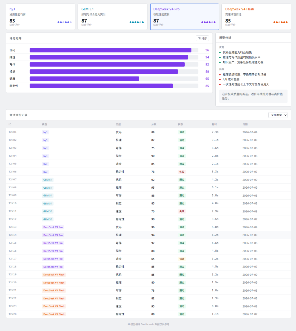Click the 4.0s duration in row T2410
This screenshot has width=296, height=331.
215,203
